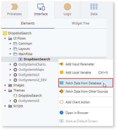Choose Add Input Parameter menu entry
This screenshot has width=117, height=130.
click(86, 64)
